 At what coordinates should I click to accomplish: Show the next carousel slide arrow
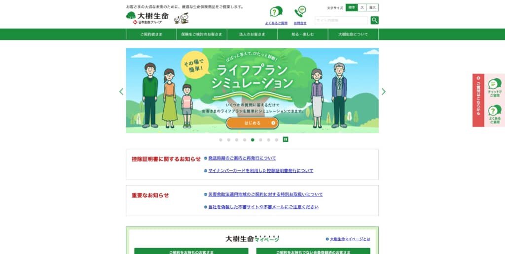pyautogui.click(x=384, y=92)
